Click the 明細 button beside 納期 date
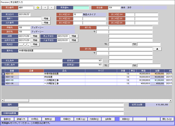 [35, 36]
